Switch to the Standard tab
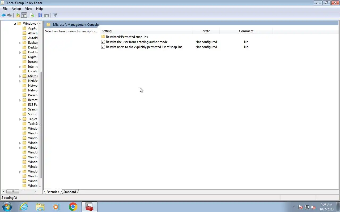The image size is (340, 212). coord(70,192)
